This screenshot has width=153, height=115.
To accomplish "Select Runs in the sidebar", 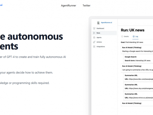I will 104,33.
